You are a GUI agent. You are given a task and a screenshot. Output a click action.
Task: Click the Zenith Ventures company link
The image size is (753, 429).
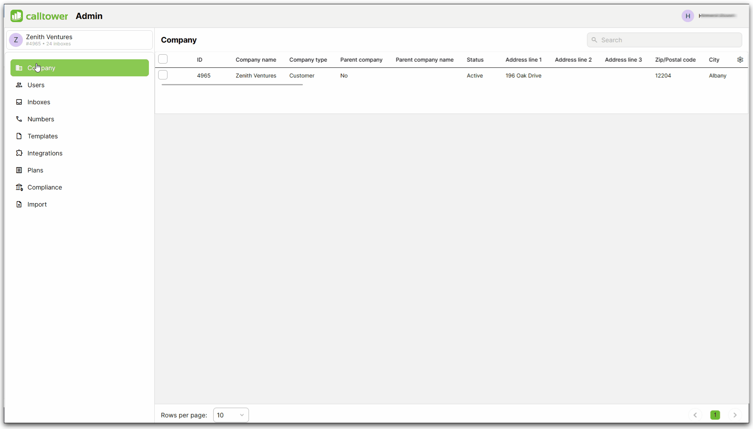[256, 76]
